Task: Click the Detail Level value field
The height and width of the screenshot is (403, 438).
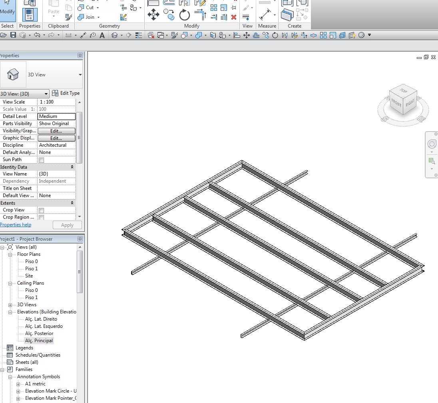Action: click(x=56, y=116)
